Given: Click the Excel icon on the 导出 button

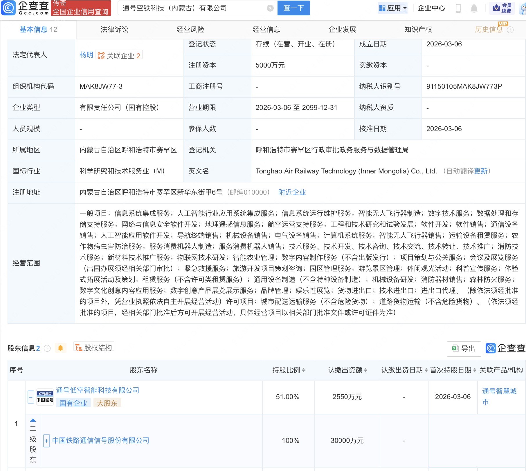Looking at the screenshot, I should pyautogui.click(x=456, y=349).
